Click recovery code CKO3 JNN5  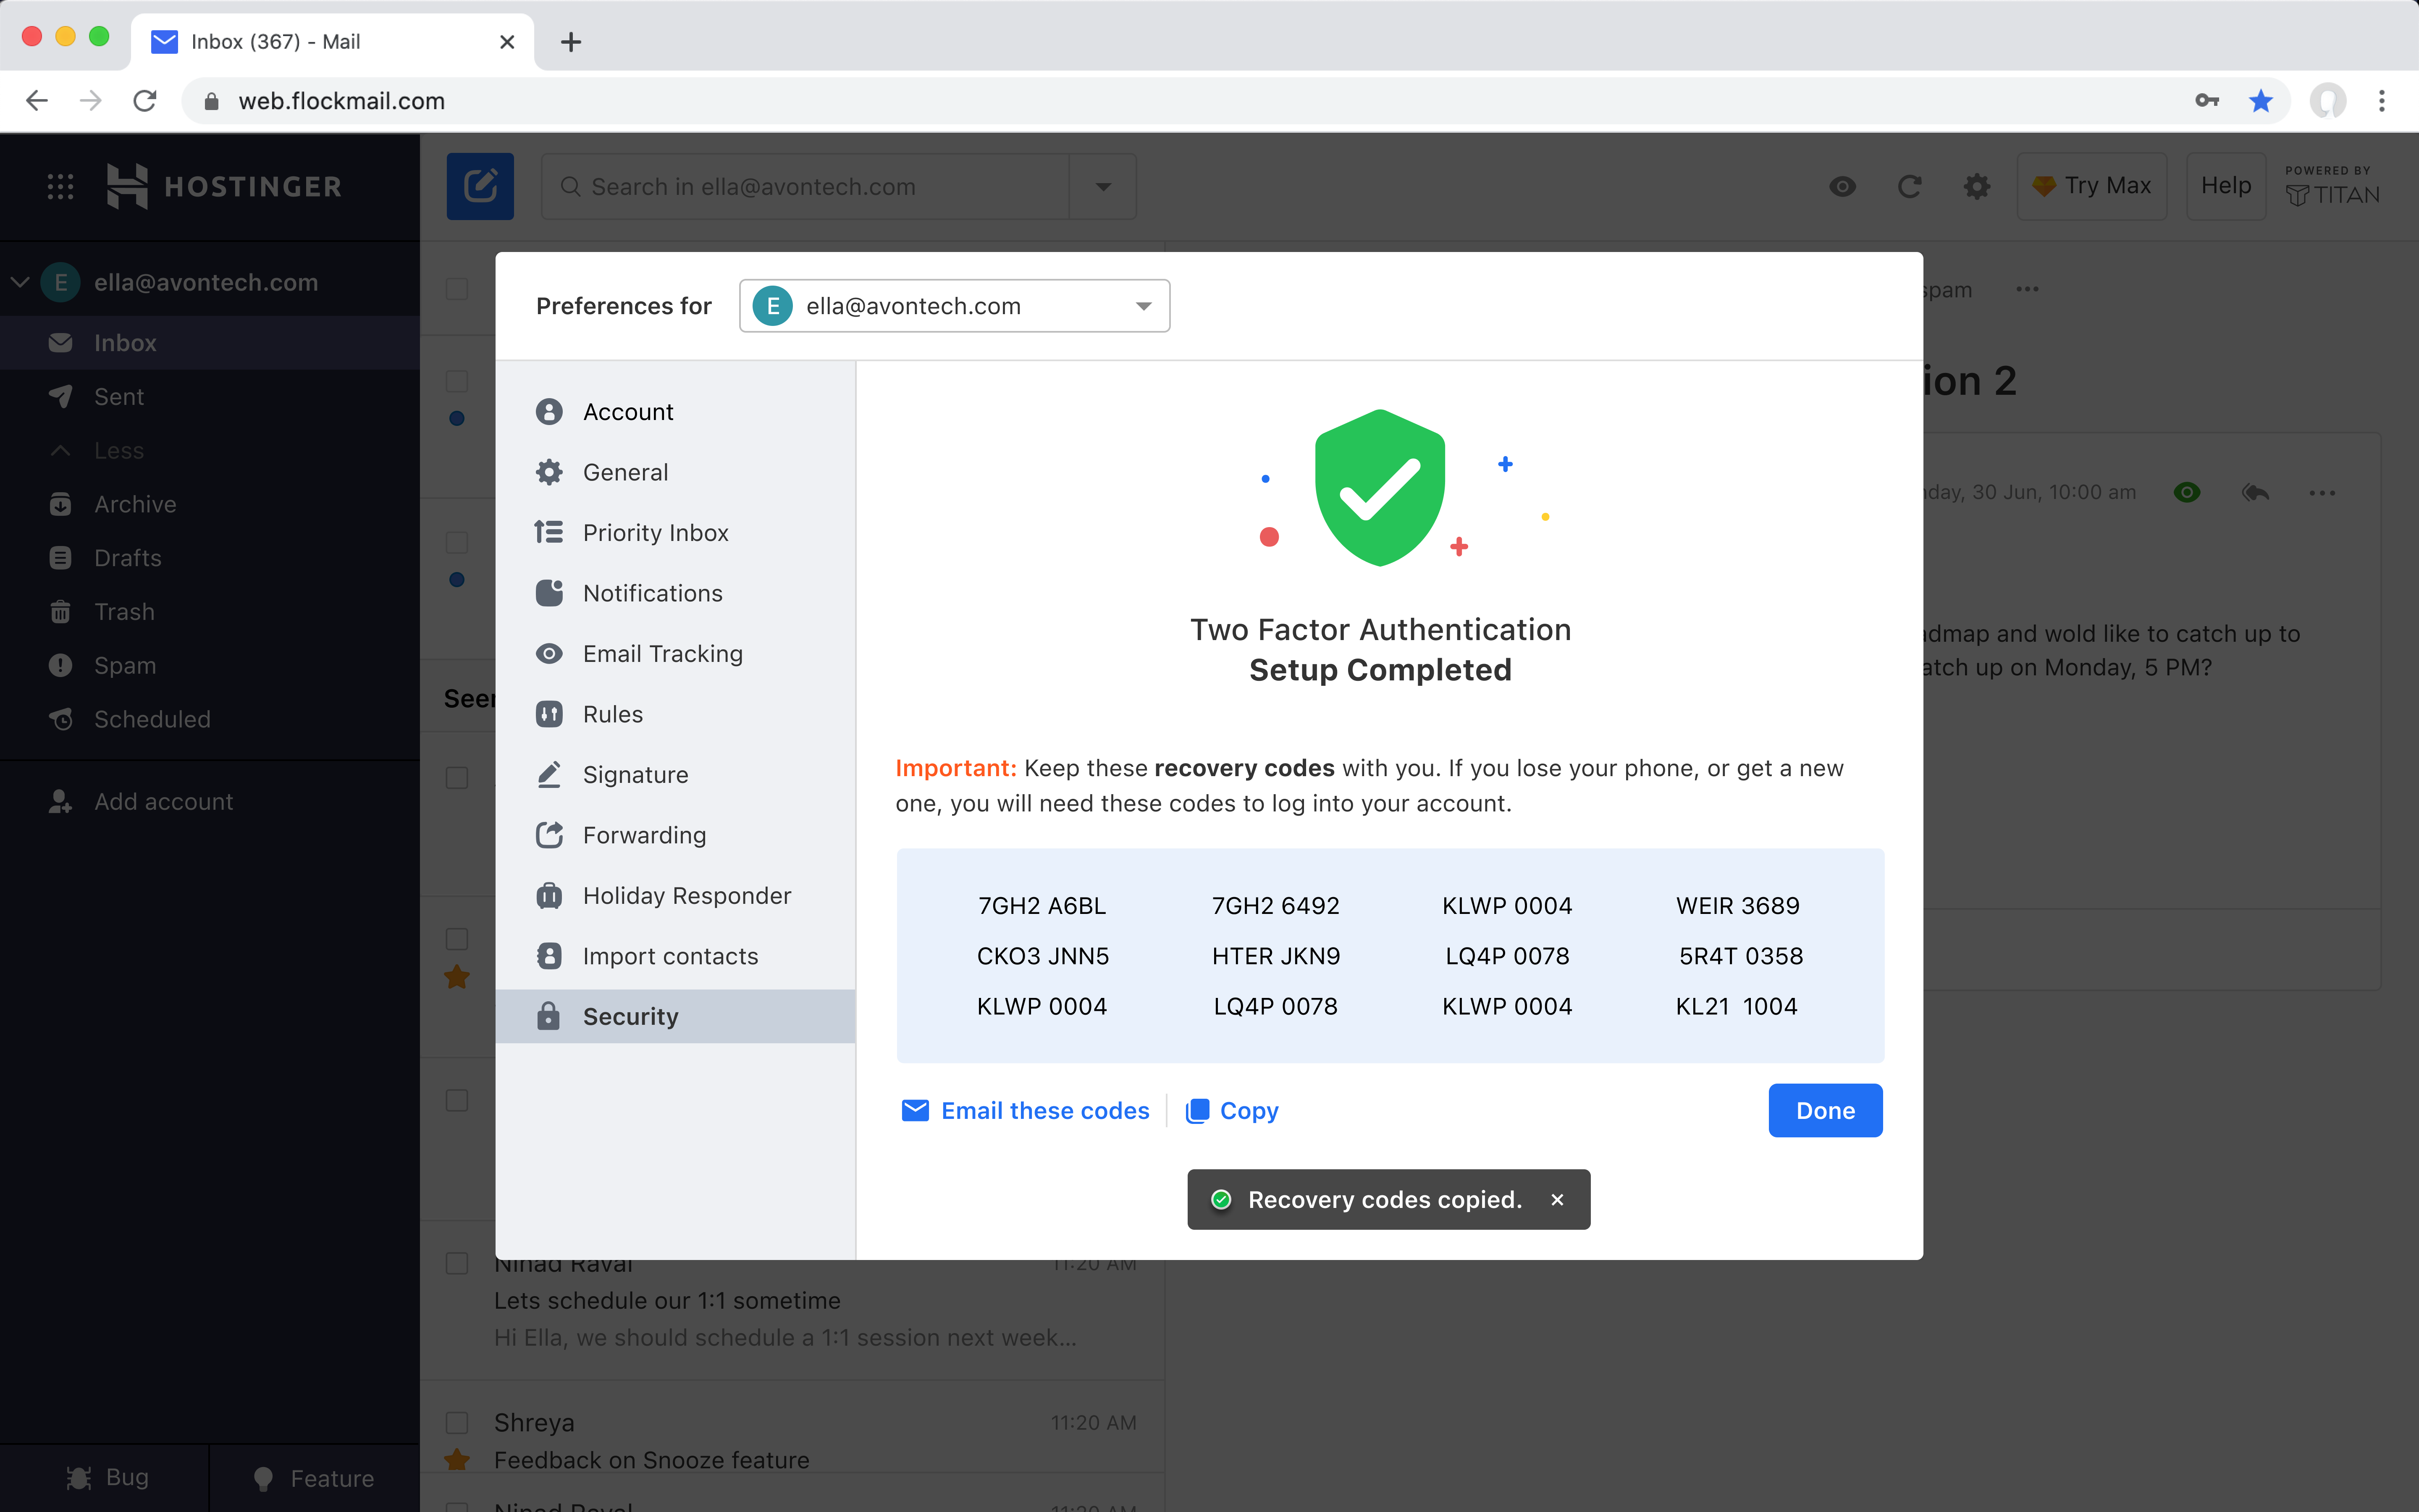point(1043,956)
